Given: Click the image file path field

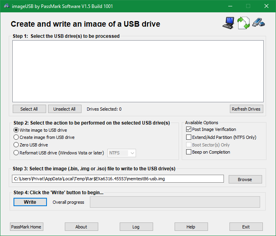Looking at the screenshot, I should (x=118, y=179).
